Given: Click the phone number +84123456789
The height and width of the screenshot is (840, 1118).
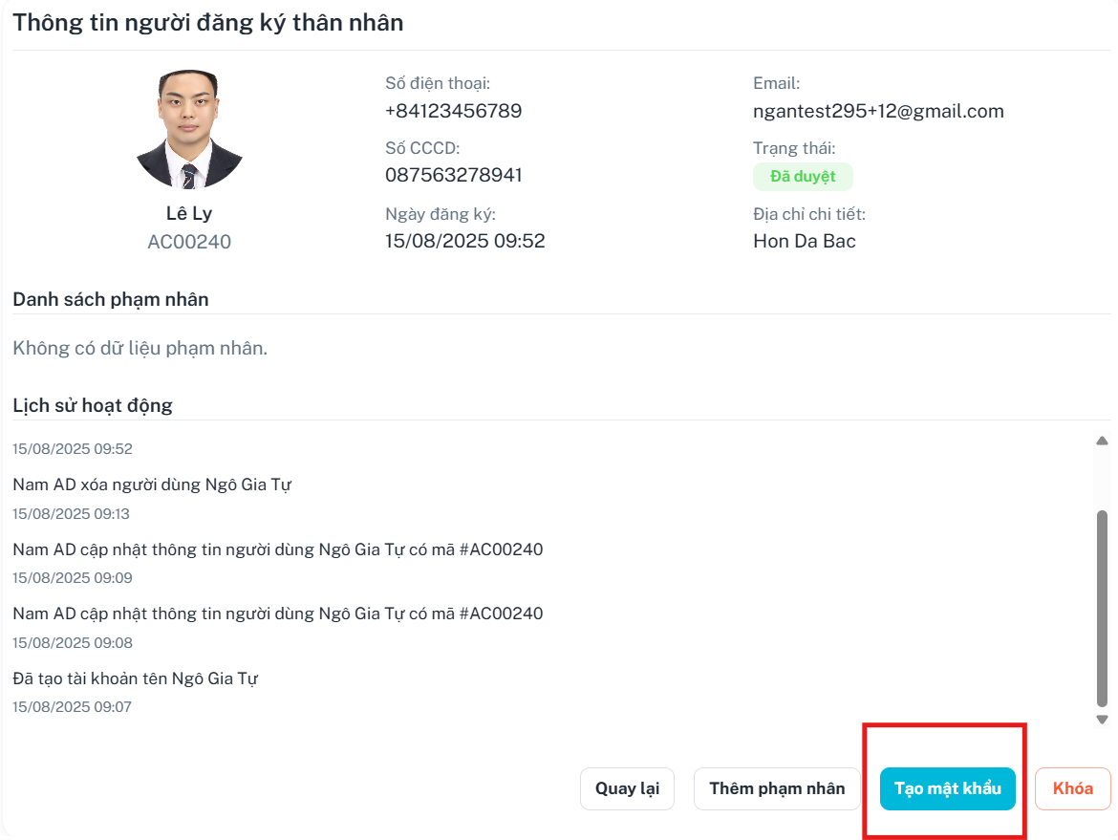Looking at the screenshot, I should (x=453, y=111).
